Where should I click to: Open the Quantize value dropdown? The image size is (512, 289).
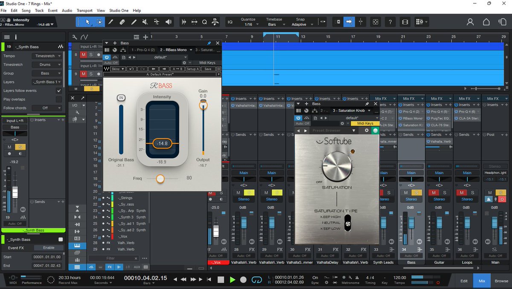[x=248, y=24]
